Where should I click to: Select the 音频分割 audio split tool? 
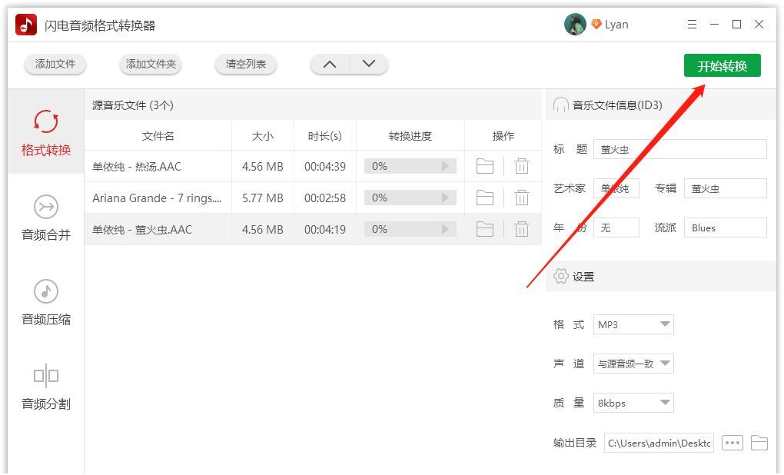coord(45,388)
